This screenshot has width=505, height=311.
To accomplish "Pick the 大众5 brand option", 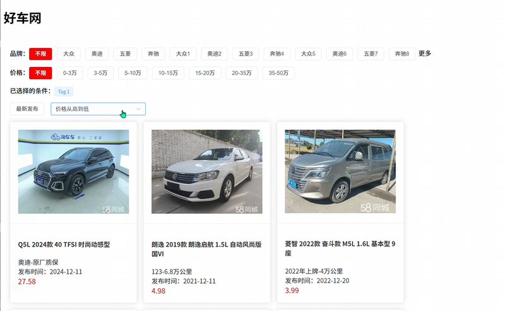I will [x=308, y=54].
